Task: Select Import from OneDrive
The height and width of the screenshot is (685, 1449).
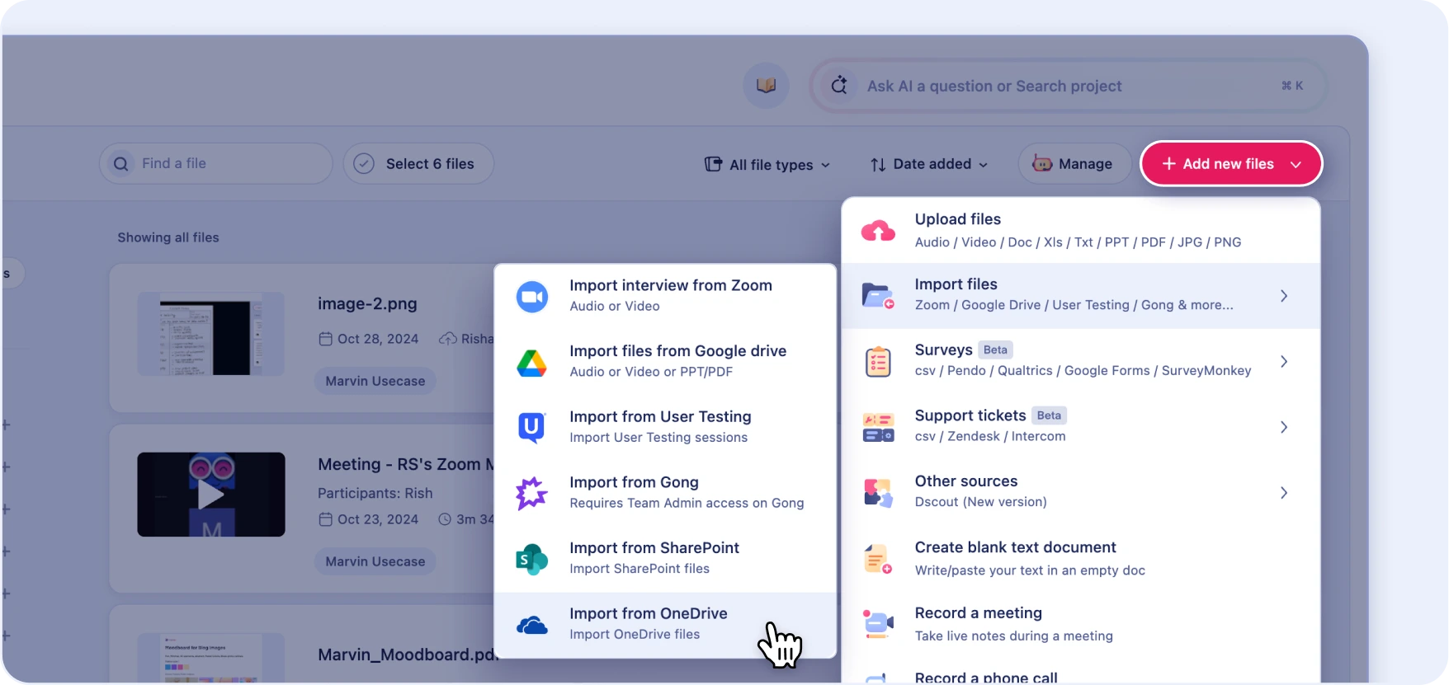Action: tap(665, 625)
